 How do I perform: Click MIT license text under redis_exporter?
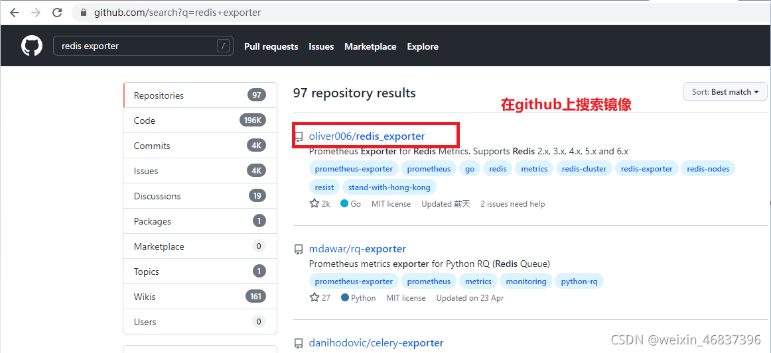tap(391, 204)
